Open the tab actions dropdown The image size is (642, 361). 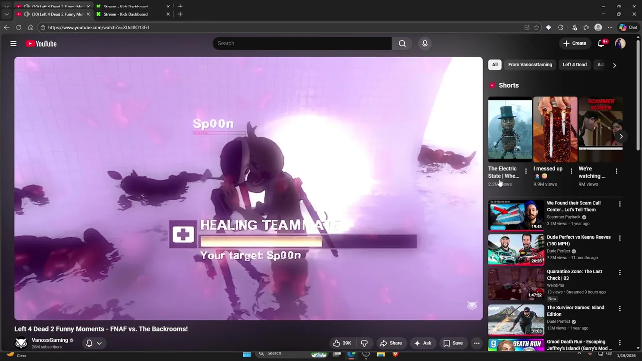(x=6, y=15)
